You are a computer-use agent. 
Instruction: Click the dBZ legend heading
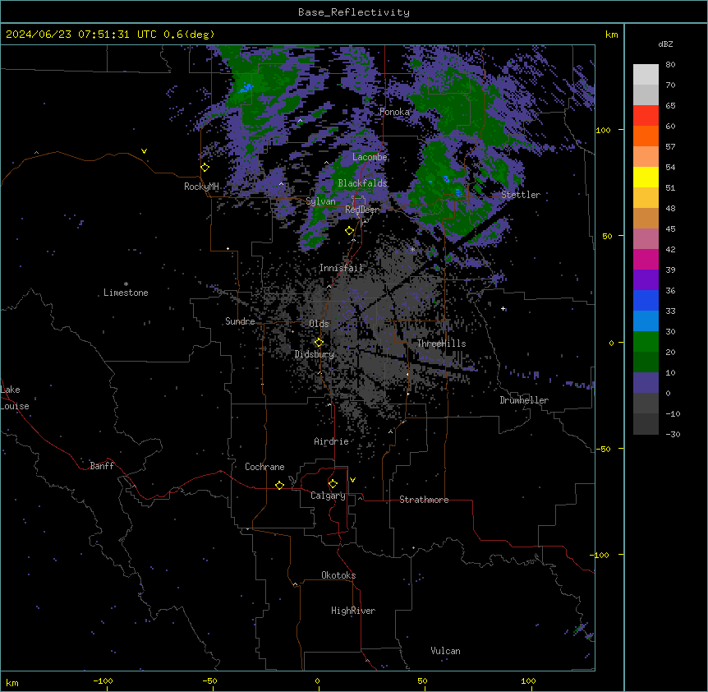[x=665, y=44]
